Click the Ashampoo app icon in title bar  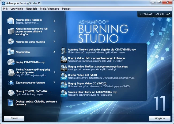(x=3, y=3)
